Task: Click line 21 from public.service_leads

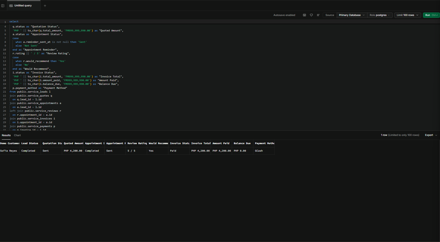Action: tap(30, 92)
